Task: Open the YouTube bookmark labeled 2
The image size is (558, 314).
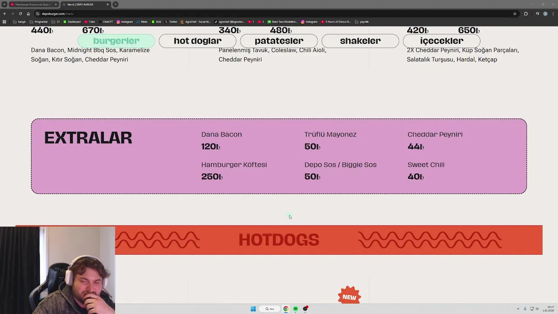Action: tap(261, 22)
